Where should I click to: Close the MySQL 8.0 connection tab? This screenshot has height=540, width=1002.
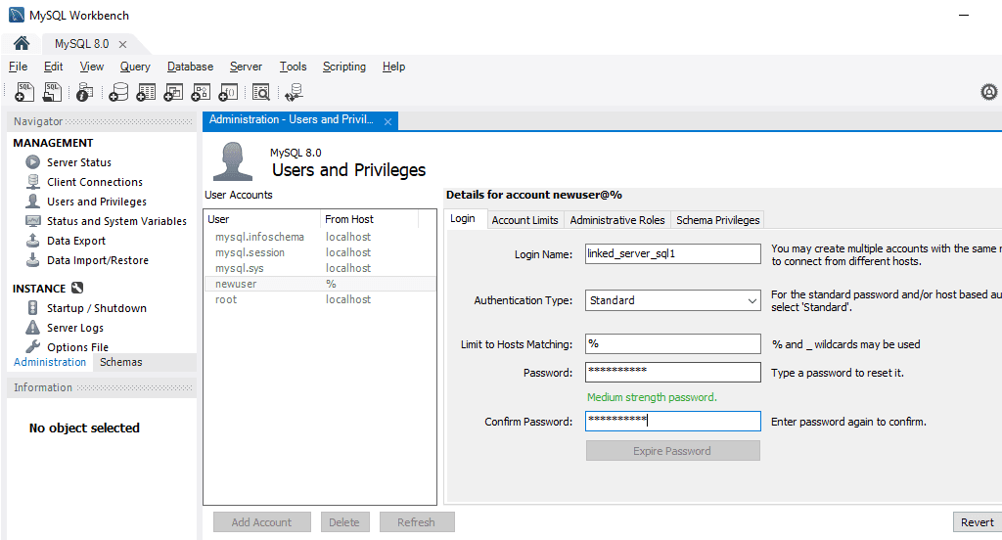click(122, 44)
